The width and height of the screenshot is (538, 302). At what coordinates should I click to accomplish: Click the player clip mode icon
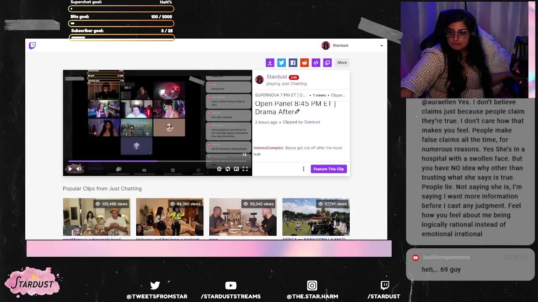tap(228, 169)
